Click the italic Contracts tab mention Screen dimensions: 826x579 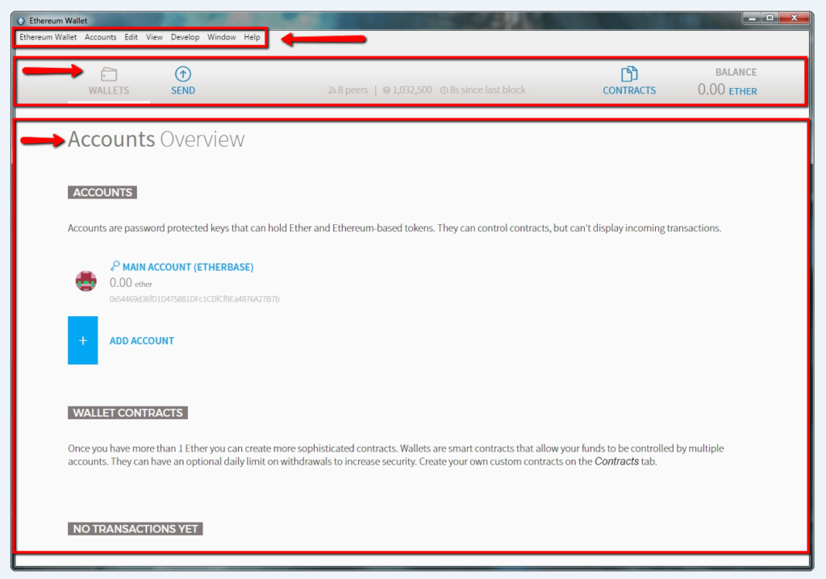[616, 461]
